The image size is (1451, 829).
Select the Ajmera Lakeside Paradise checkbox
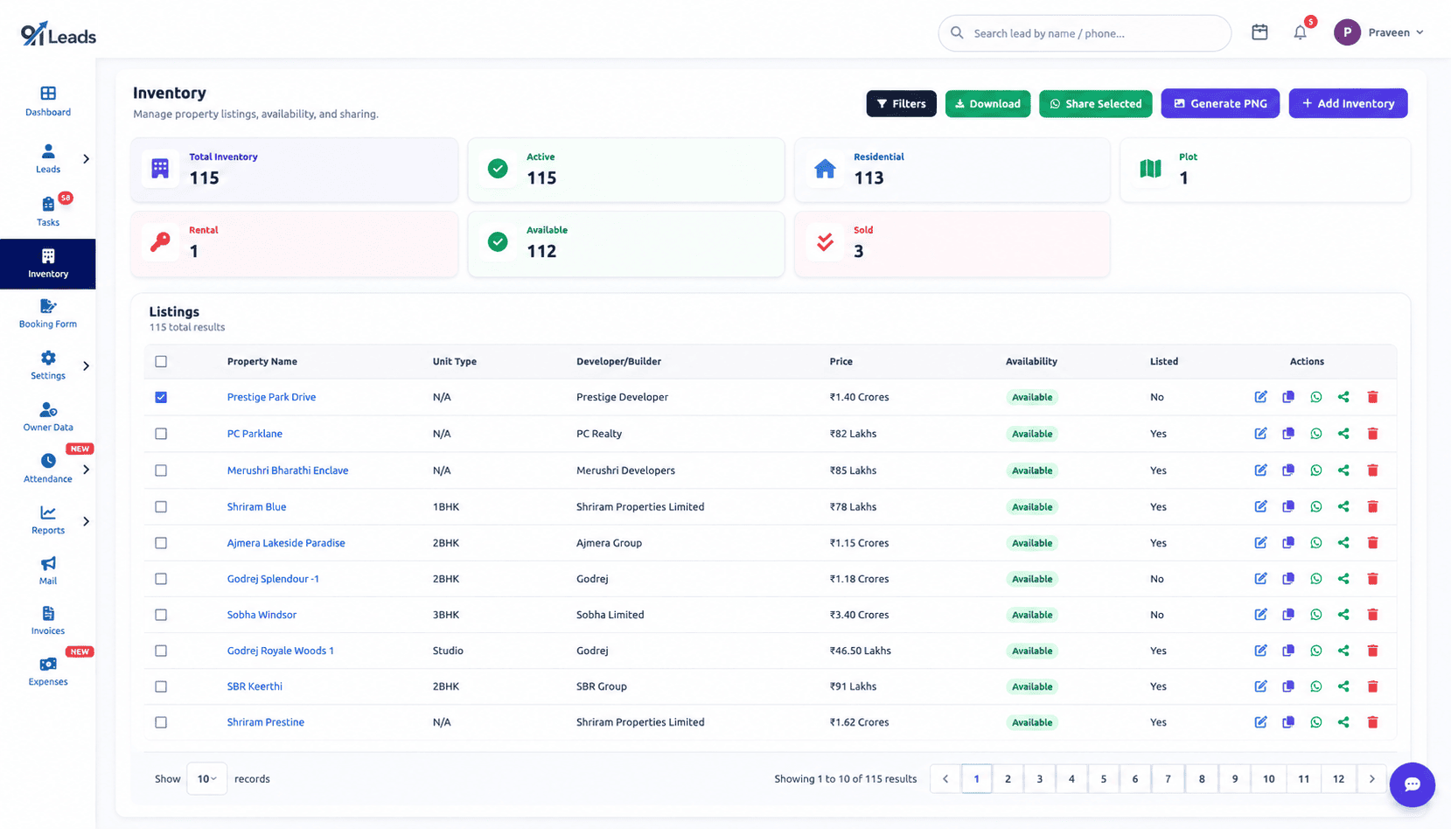[161, 543]
